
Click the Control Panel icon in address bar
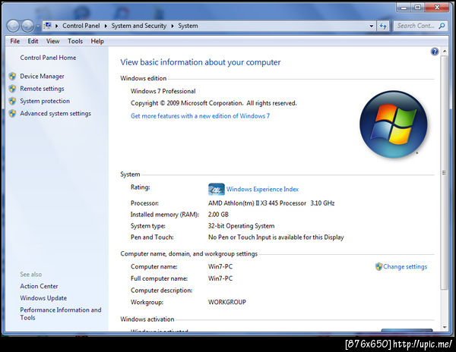(48, 26)
